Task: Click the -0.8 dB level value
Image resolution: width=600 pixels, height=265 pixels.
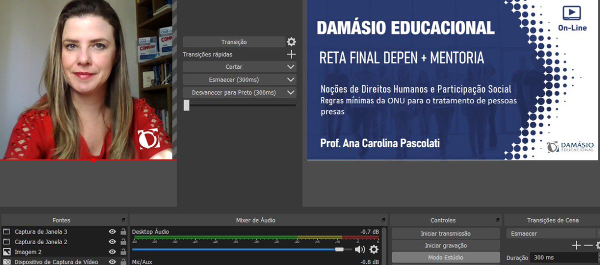Action: 369,262
